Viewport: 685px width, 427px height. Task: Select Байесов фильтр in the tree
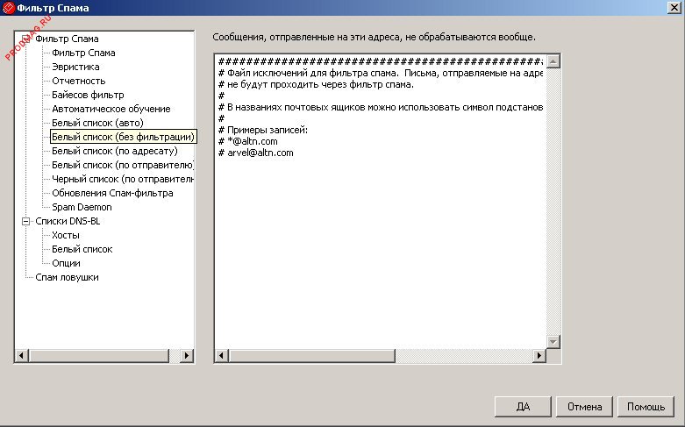(88, 95)
